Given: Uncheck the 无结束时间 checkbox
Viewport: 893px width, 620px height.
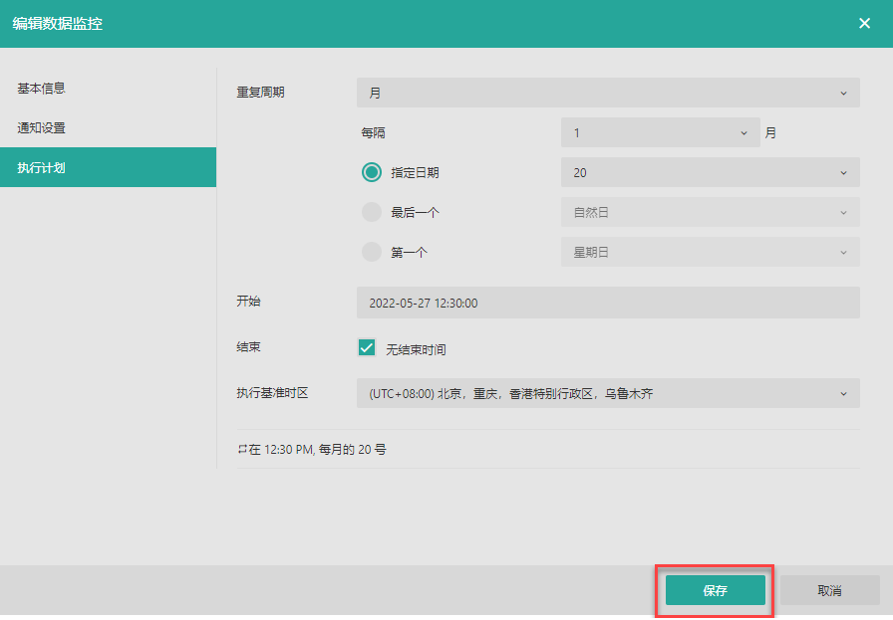Looking at the screenshot, I should tap(366, 347).
